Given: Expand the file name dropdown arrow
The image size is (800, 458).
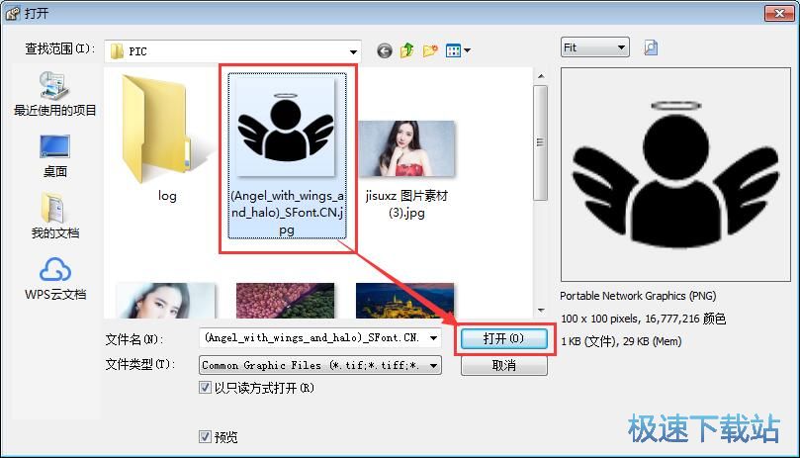Looking at the screenshot, I should [x=433, y=338].
